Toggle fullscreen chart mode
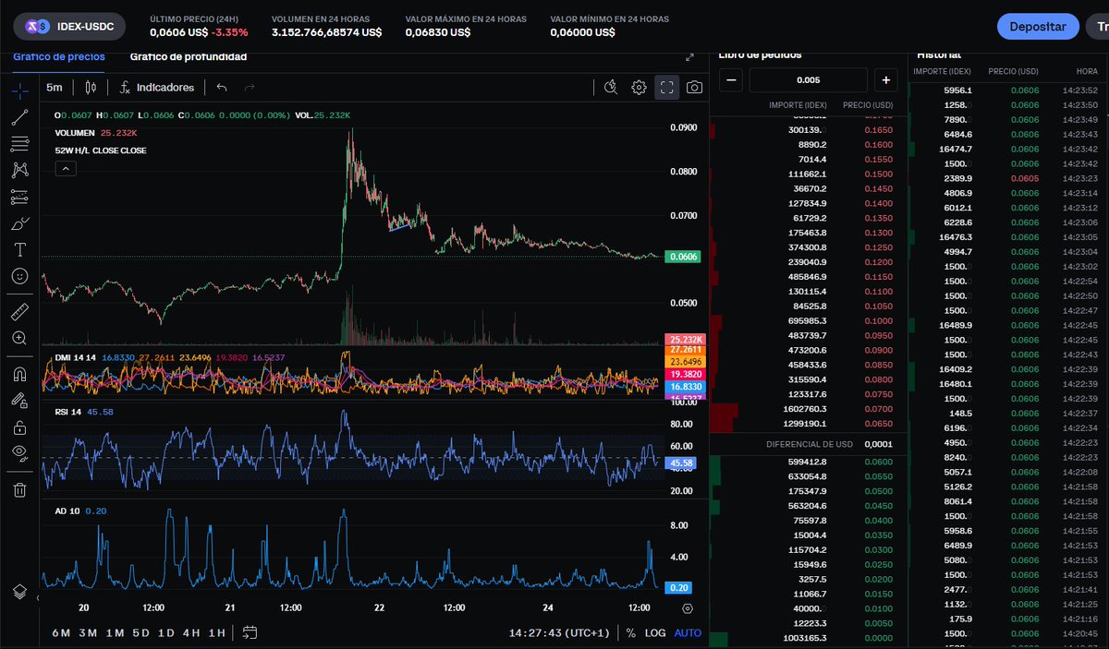 coord(667,87)
